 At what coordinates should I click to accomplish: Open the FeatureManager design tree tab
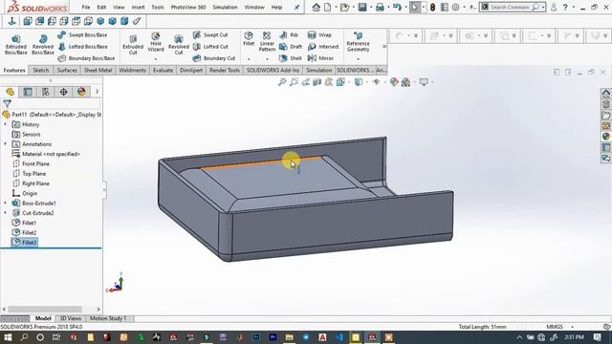[x=10, y=92]
